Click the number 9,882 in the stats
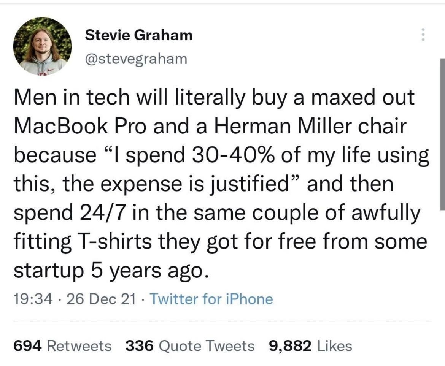445x366 pixels. 290,346
